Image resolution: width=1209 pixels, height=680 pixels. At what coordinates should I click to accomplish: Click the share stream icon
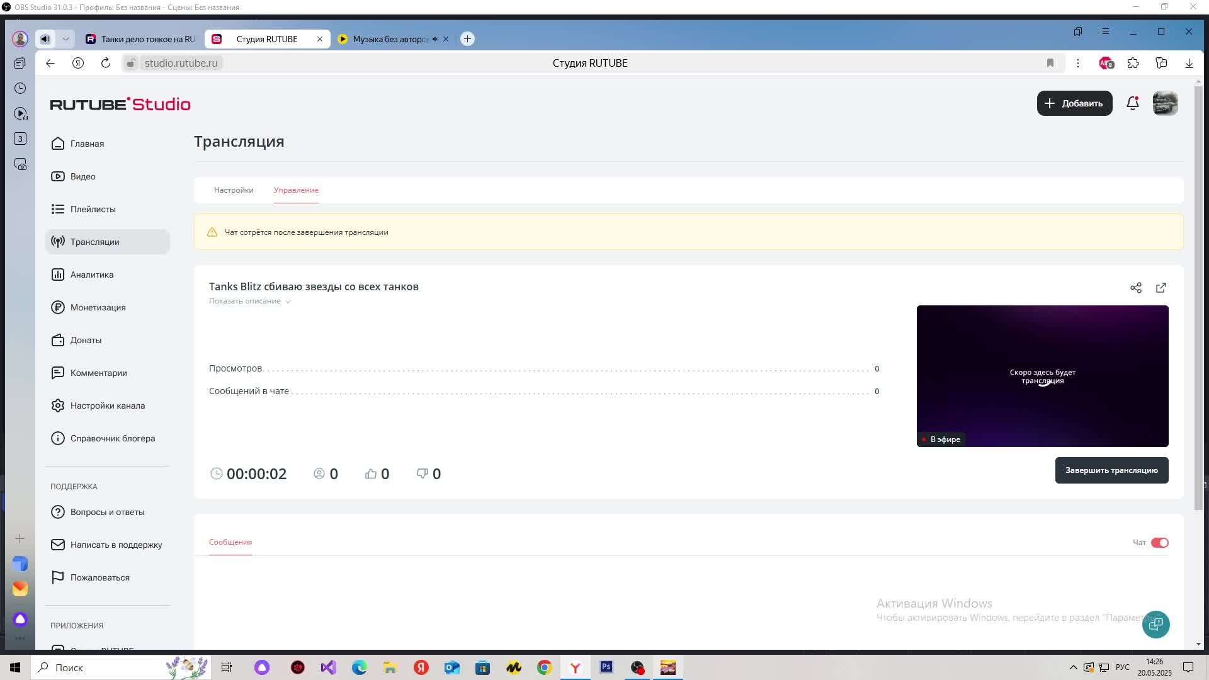tap(1136, 288)
